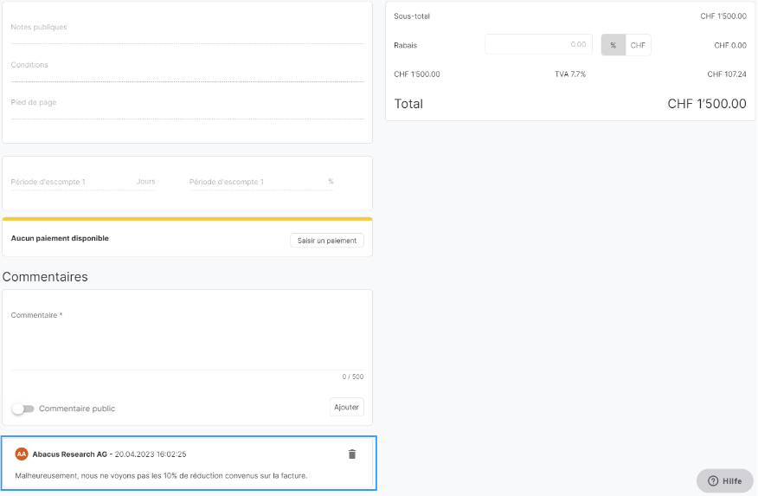Click the orange AA avatar icon
This screenshot has height=496, width=758.
click(22, 454)
